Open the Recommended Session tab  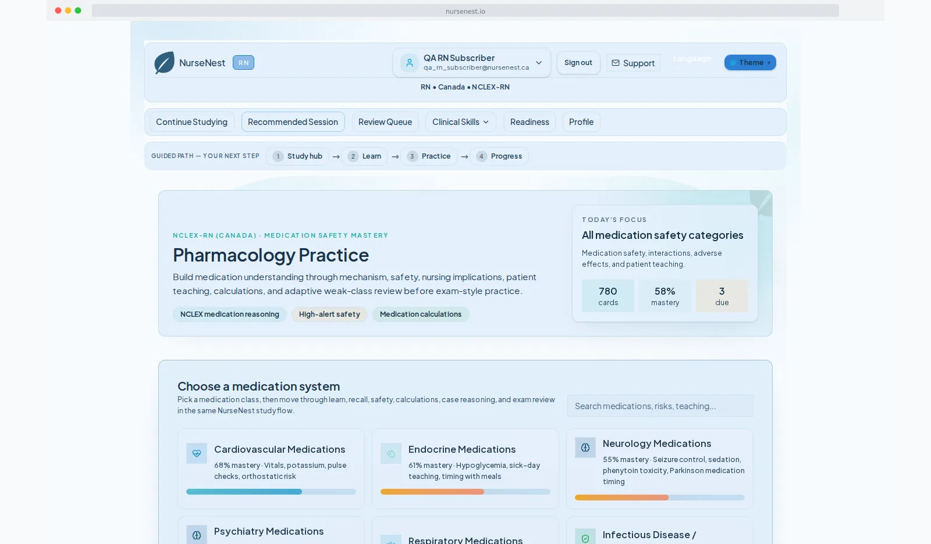293,122
